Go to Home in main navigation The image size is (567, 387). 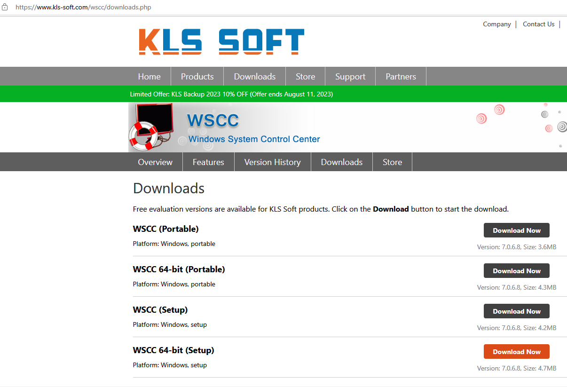click(x=149, y=77)
